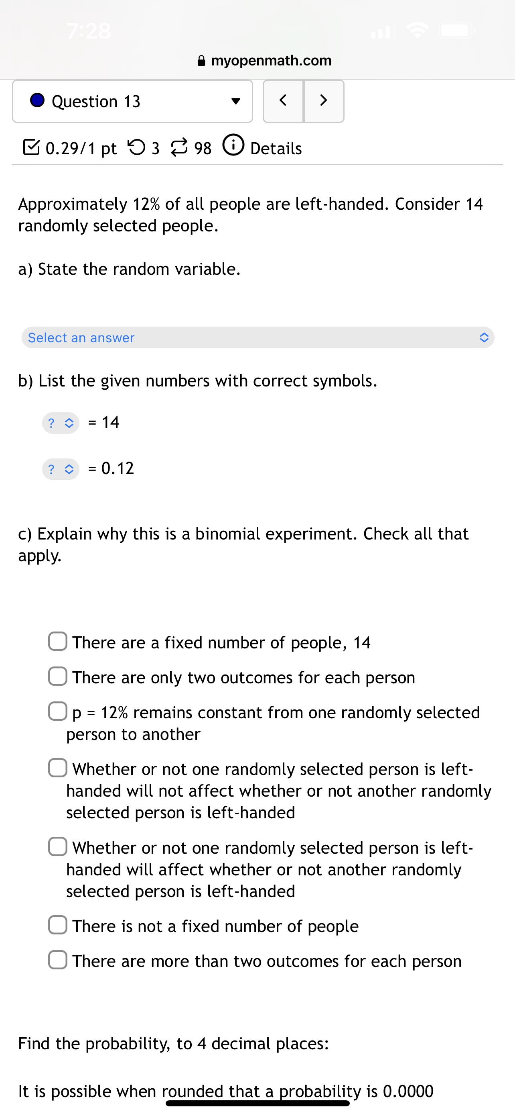Check 'There is not a fixed number of people'
Image resolution: width=515 pixels, height=1116 pixels.
pyautogui.click(x=57, y=925)
